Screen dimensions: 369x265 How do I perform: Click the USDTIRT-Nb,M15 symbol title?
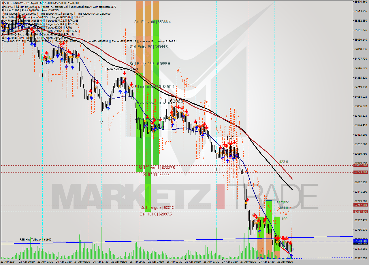coord(14,3)
